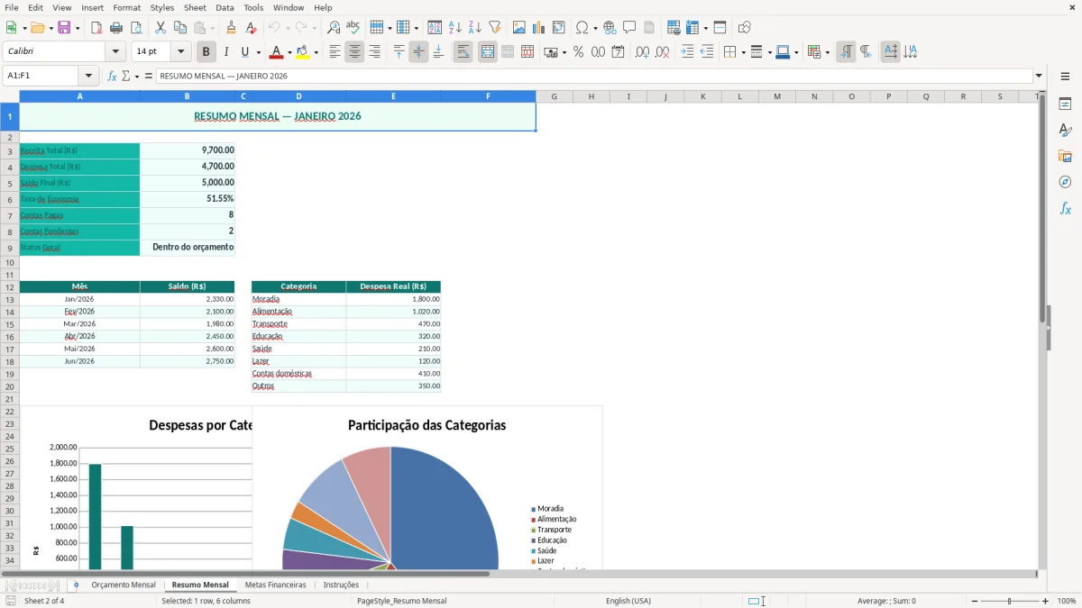Toggle Wrap Text
This screenshot has height=608, width=1082.
[x=463, y=52]
